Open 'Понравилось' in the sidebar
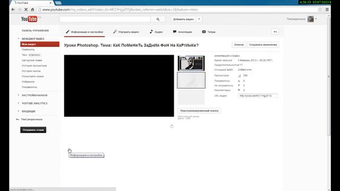The image size is (340, 191). point(29,87)
